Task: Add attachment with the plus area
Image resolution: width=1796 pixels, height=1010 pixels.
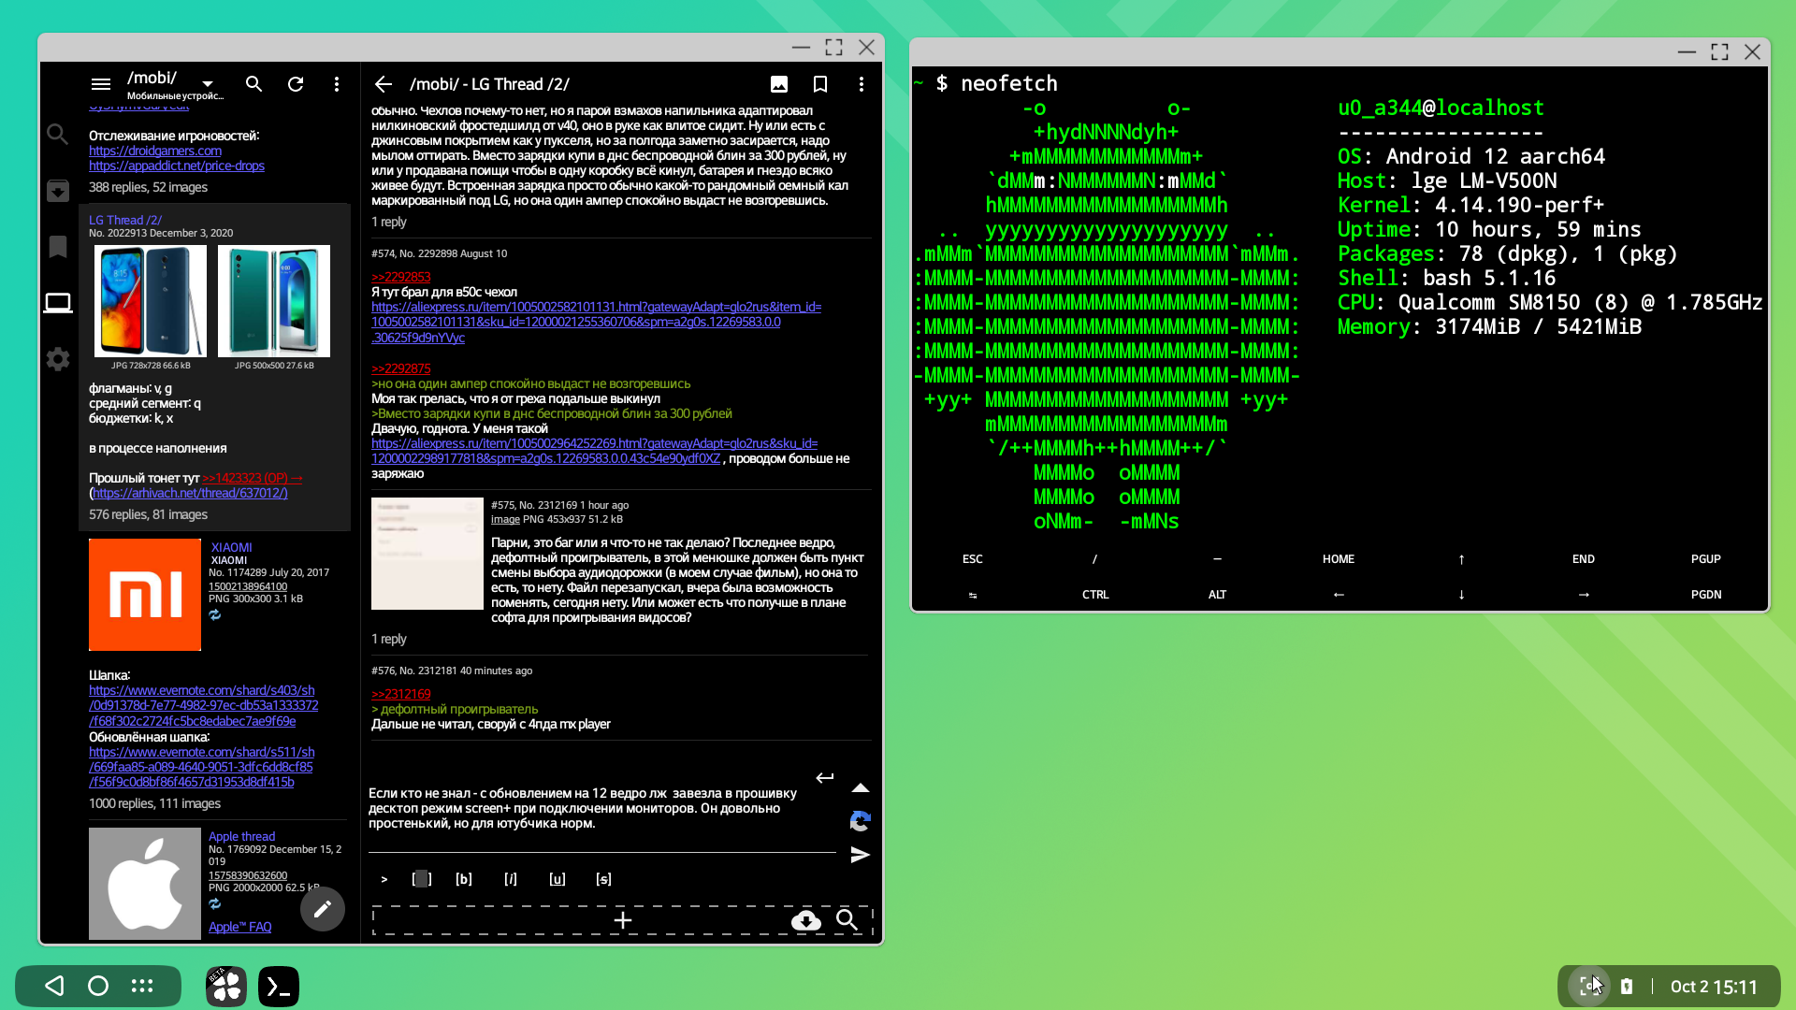Action: pos(622,920)
